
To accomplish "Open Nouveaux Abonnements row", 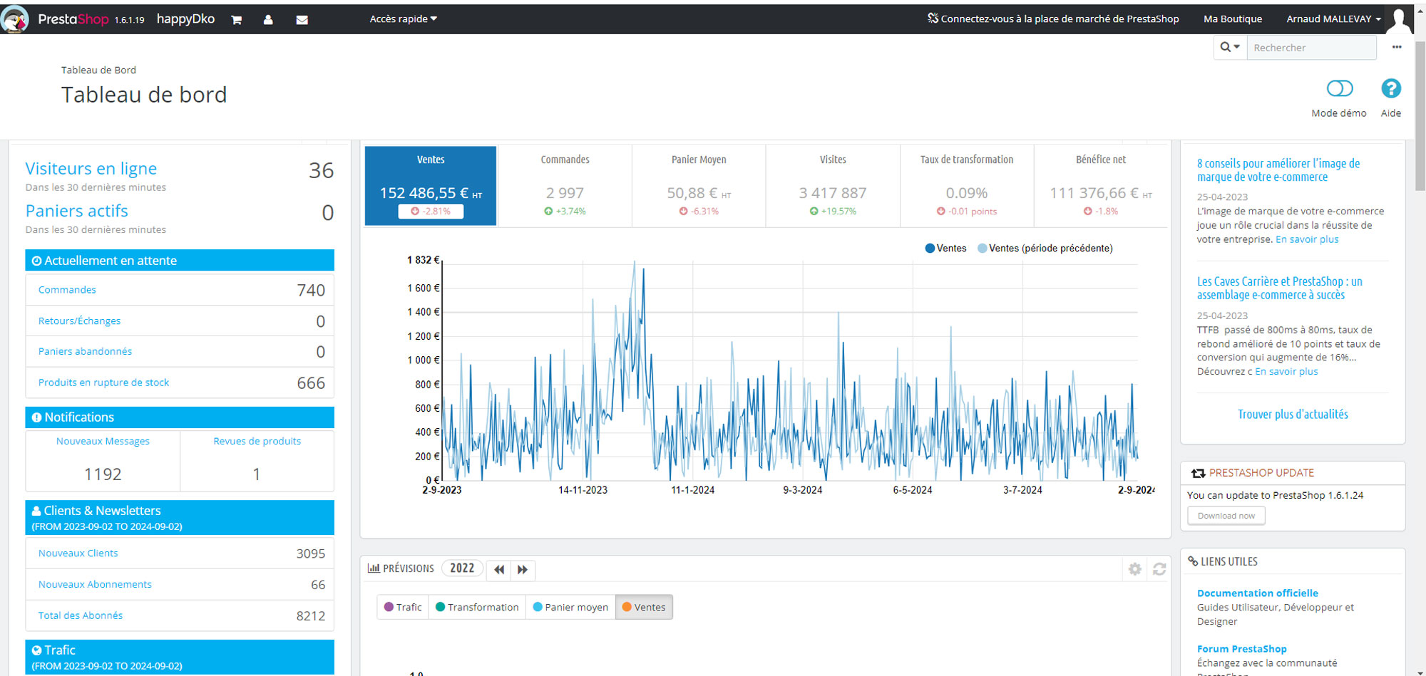I will [180, 585].
